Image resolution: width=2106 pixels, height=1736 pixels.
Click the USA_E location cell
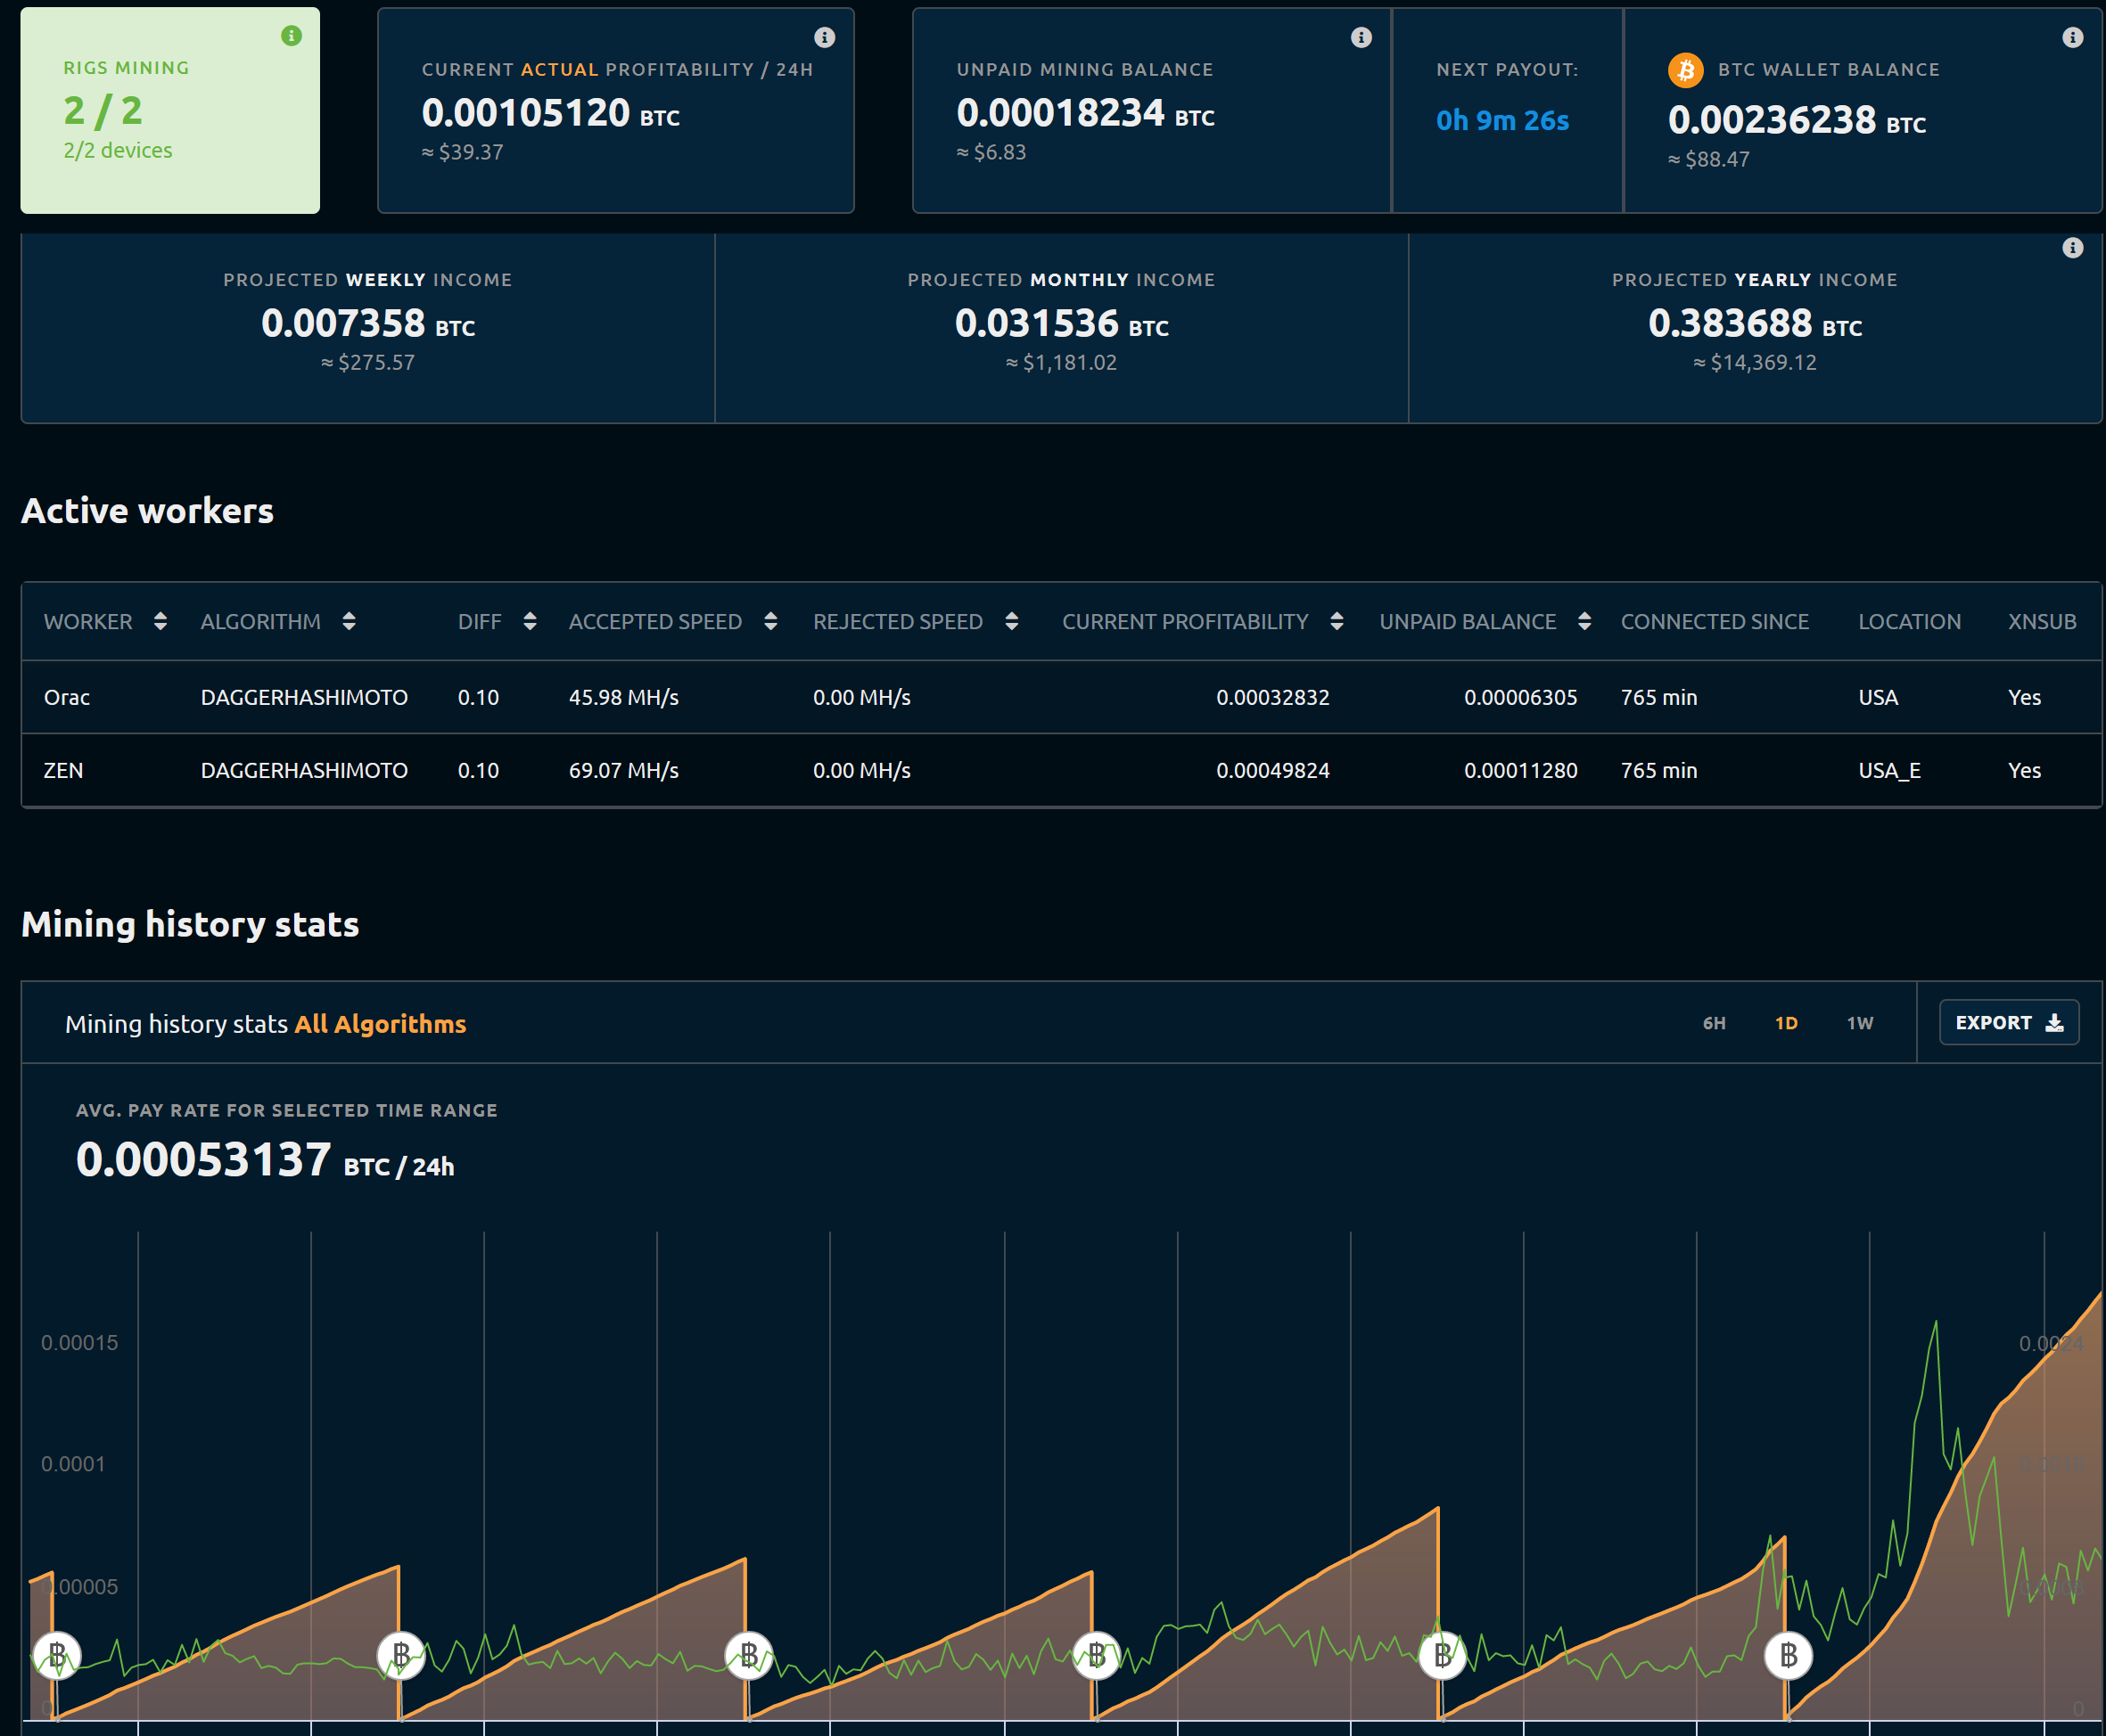[1889, 770]
